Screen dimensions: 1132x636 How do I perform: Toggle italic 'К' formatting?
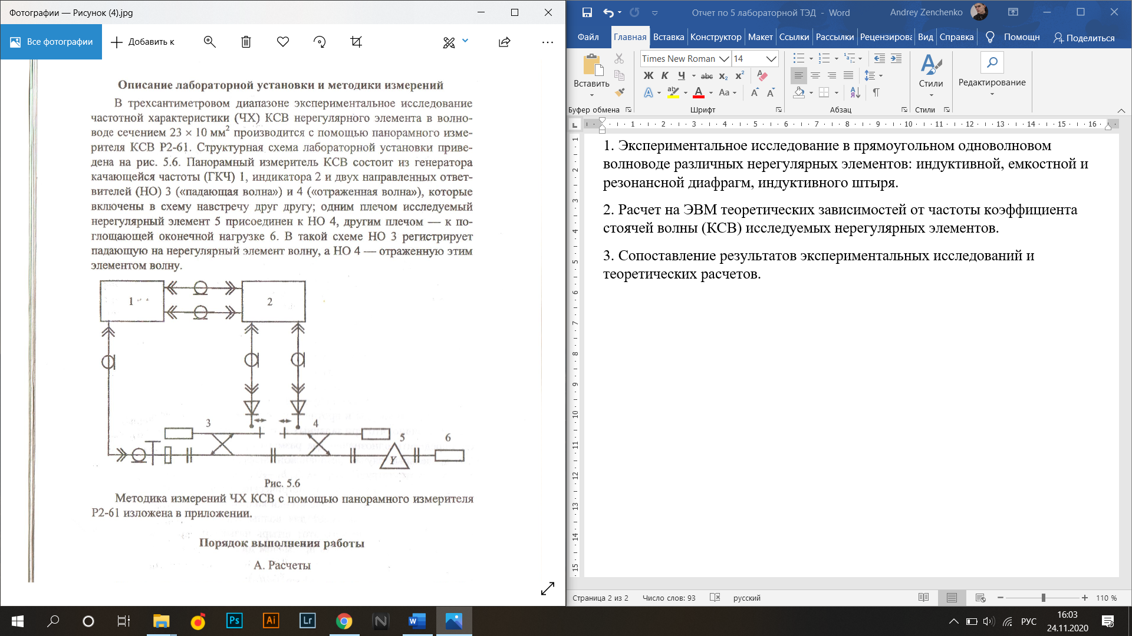click(x=664, y=75)
